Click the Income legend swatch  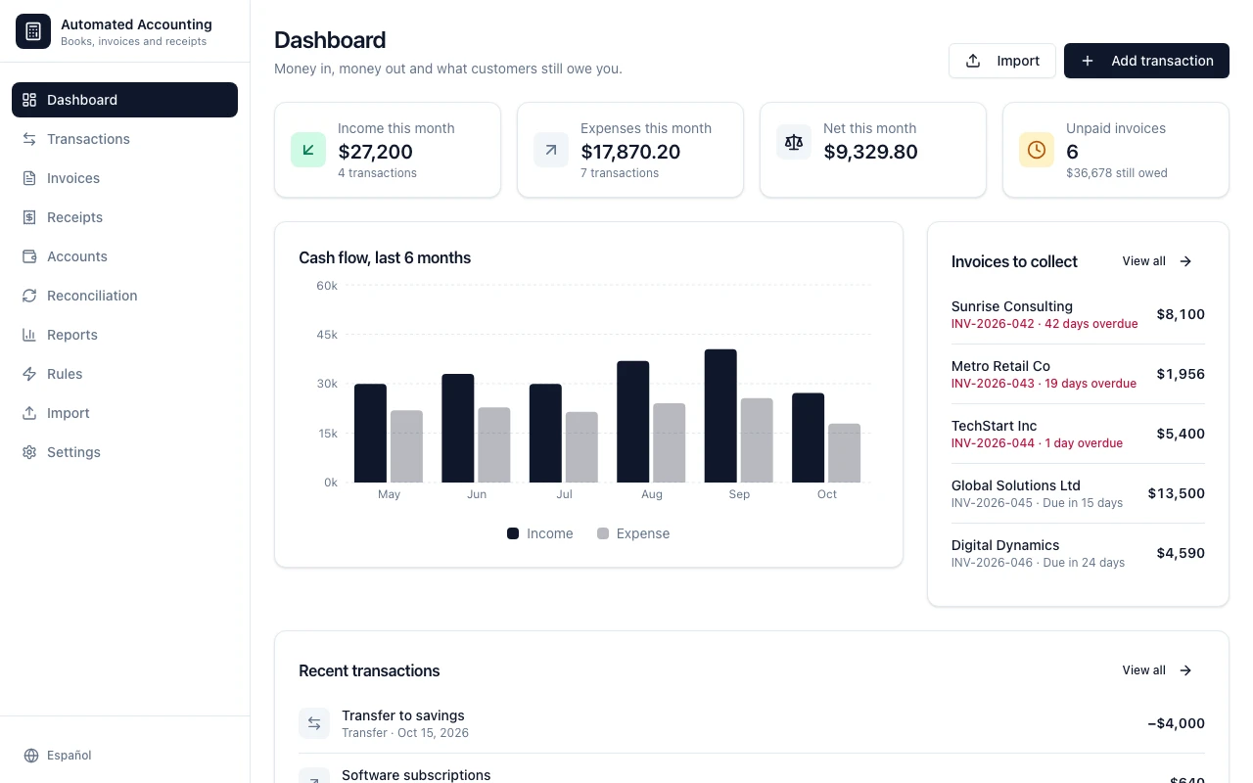[x=513, y=533]
